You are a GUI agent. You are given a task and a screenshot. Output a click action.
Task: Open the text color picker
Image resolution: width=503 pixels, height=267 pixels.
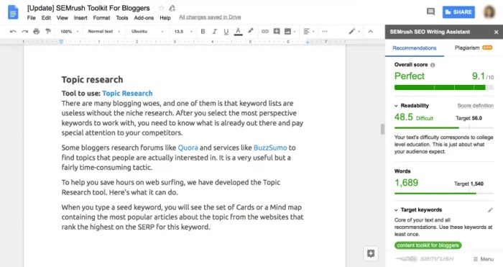[x=238, y=32]
